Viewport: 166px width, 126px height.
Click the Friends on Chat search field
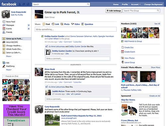16,76
